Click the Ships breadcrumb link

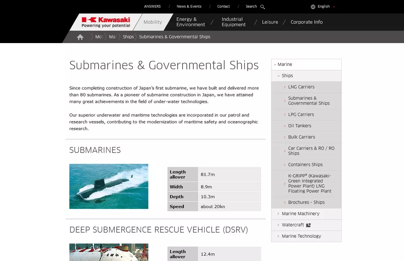(x=128, y=37)
